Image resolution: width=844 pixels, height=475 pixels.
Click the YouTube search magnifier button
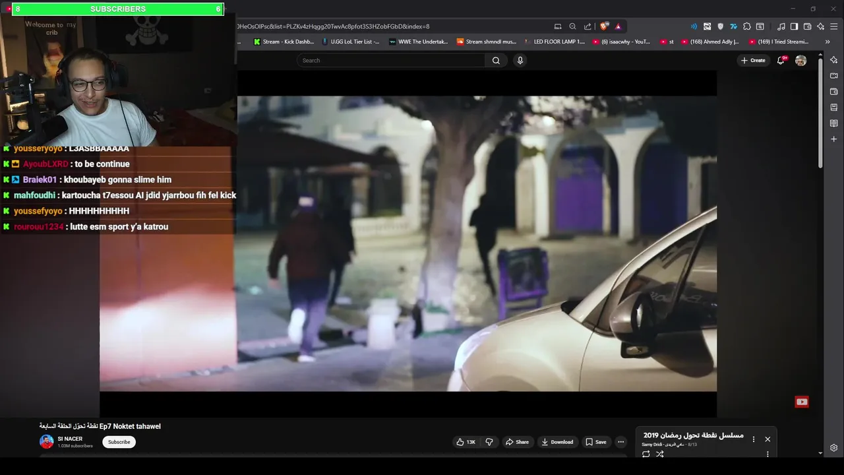pos(496,60)
